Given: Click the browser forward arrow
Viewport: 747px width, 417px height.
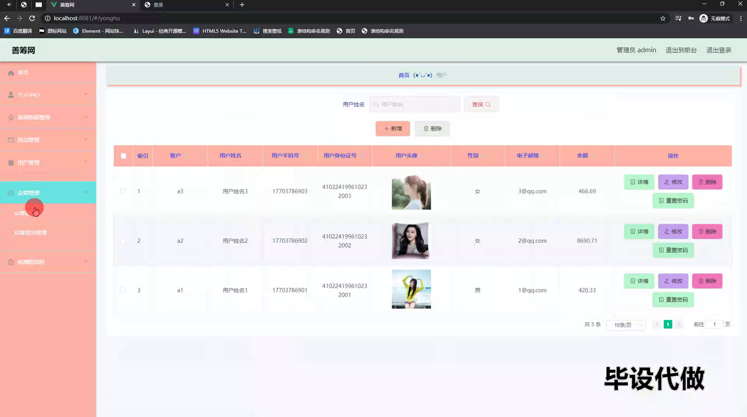Looking at the screenshot, I should tap(19, 18).
